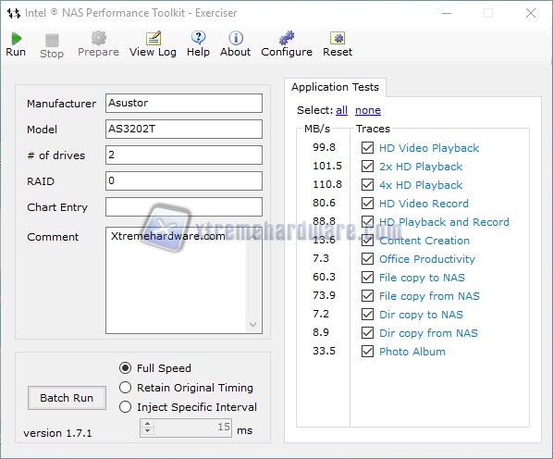Toggle the Photo Album checkbox
This screenshot has height=459, width=553.
[367, 351]
